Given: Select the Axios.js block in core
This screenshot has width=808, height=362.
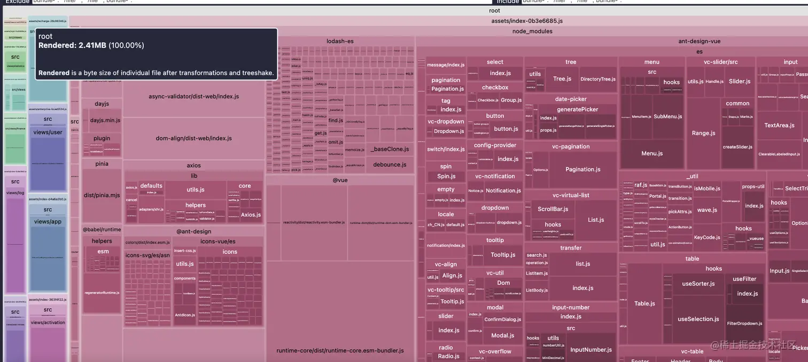Looking at the screenshot, I should (x=251, y=215).
